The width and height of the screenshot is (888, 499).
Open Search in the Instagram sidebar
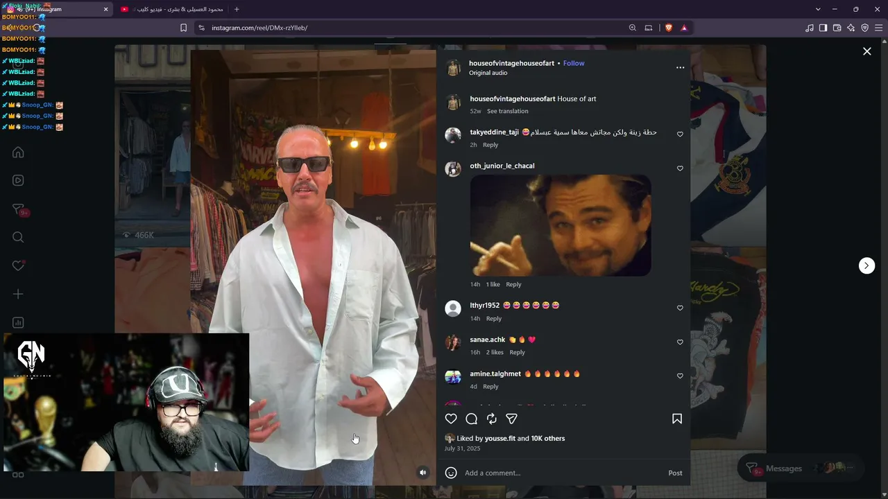click(x=18, y=238)
